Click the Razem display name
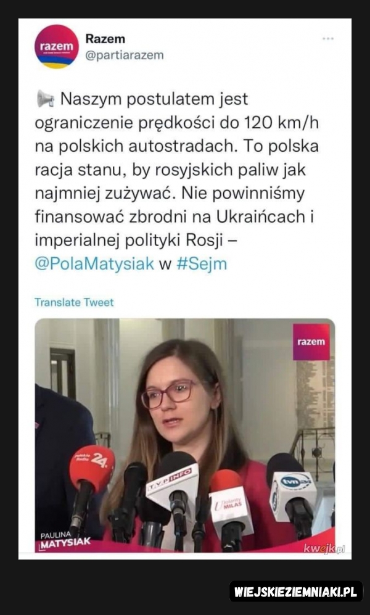 click(x=105, y=38)
